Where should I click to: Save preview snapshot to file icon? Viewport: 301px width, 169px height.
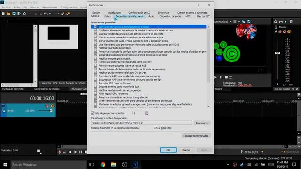[249, 22]
